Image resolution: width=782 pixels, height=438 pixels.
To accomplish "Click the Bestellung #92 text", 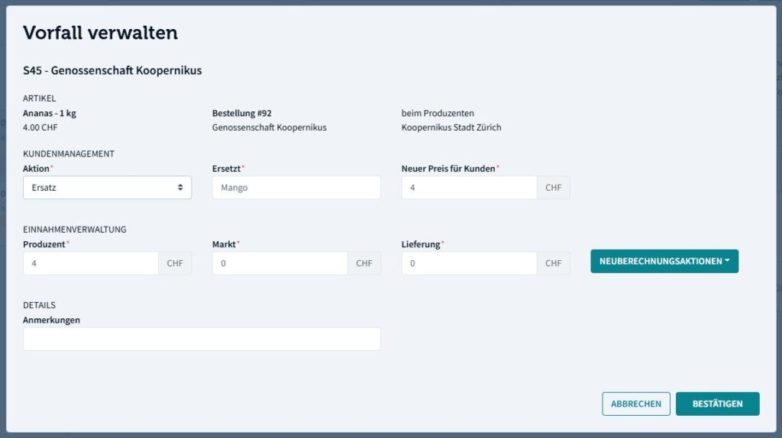I will pos(242,114).
